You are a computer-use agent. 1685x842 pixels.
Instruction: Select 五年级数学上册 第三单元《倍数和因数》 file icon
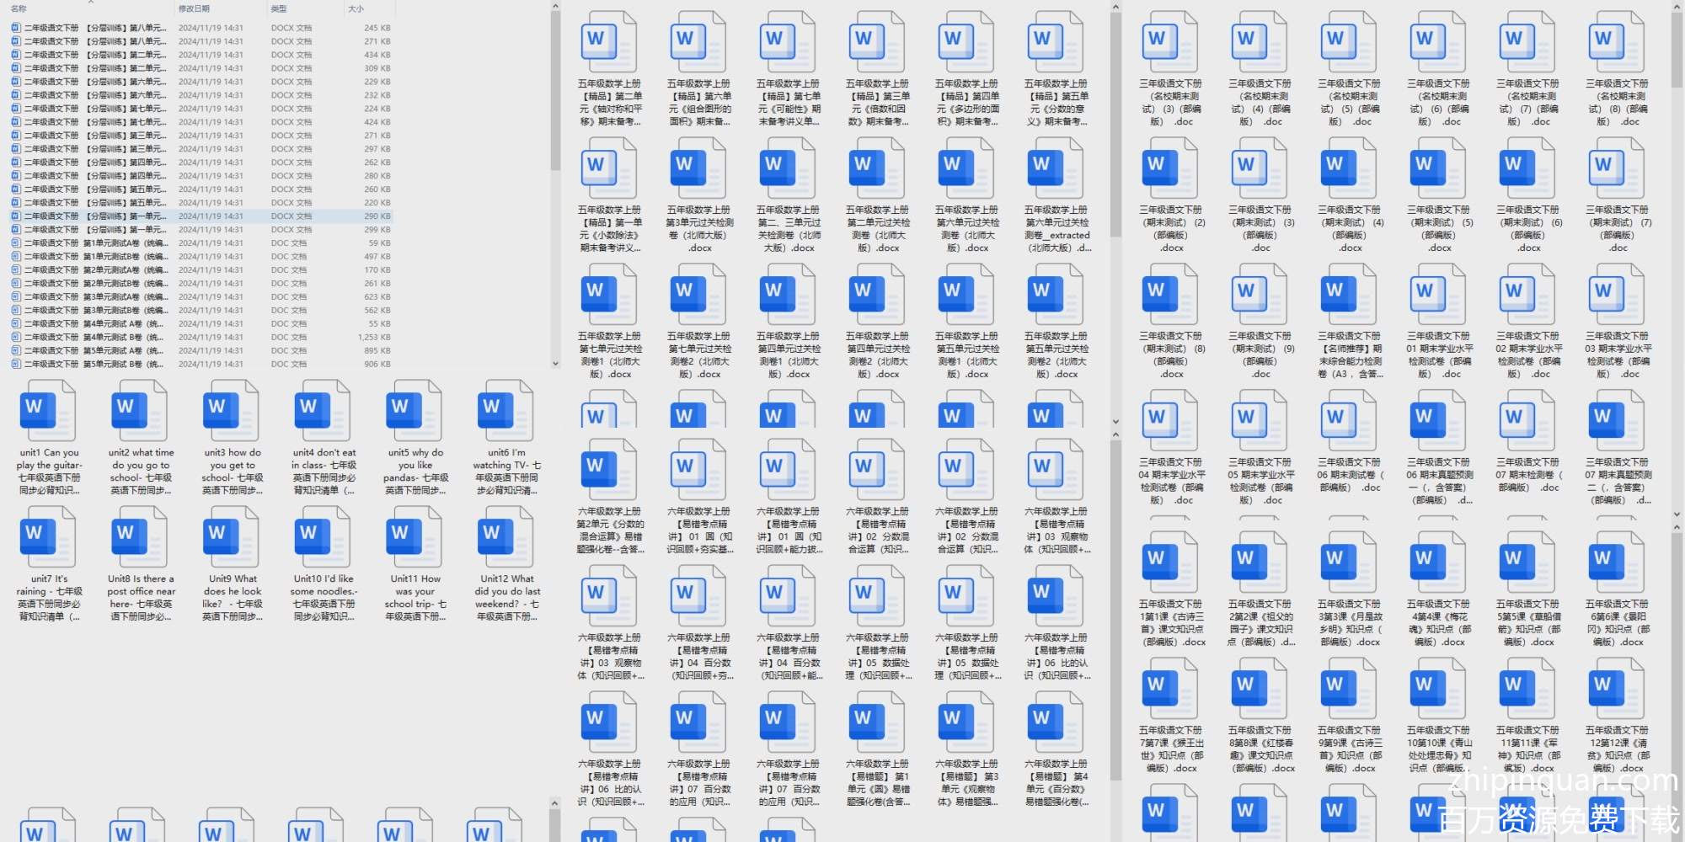click(x=878, y=41)
